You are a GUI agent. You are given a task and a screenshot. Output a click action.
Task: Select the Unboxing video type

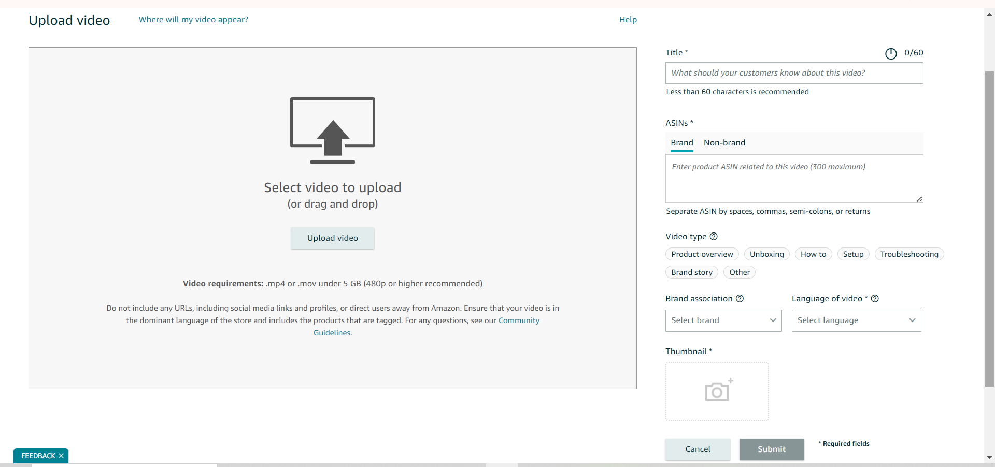766,254
